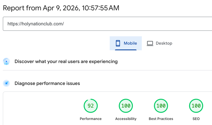Click the 'Discover what your real users are experiencing' heading

(66, 62)
